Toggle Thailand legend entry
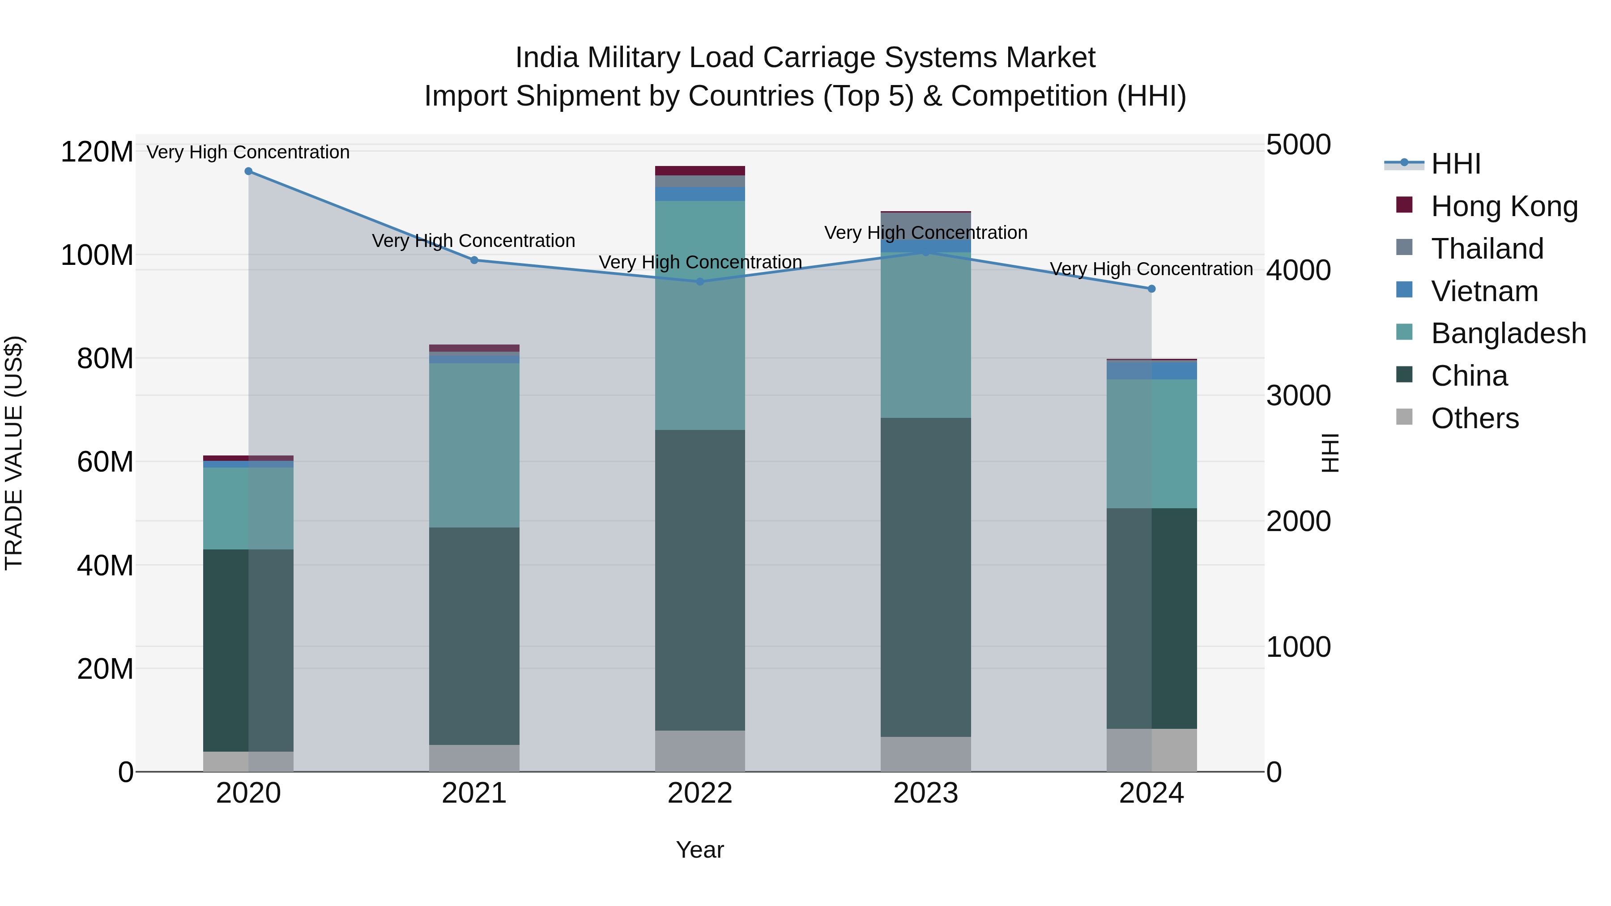Viewport: 1611px width, 906px height. click(x=1470, y=249)
